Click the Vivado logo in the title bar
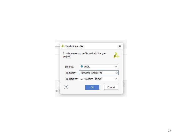 63,46
